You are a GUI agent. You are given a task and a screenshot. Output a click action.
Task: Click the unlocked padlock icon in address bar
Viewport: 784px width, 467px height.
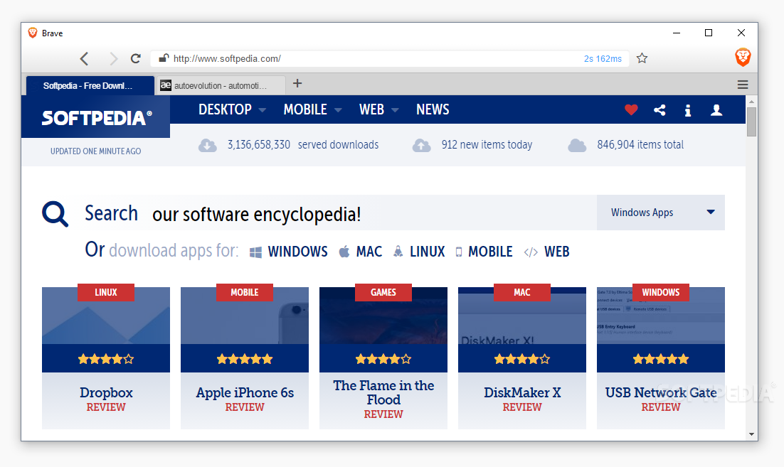pos(164,58)
